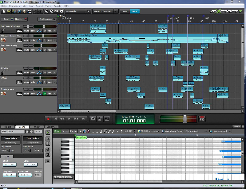Open preferences with the gear icon

tap(61, 11)
